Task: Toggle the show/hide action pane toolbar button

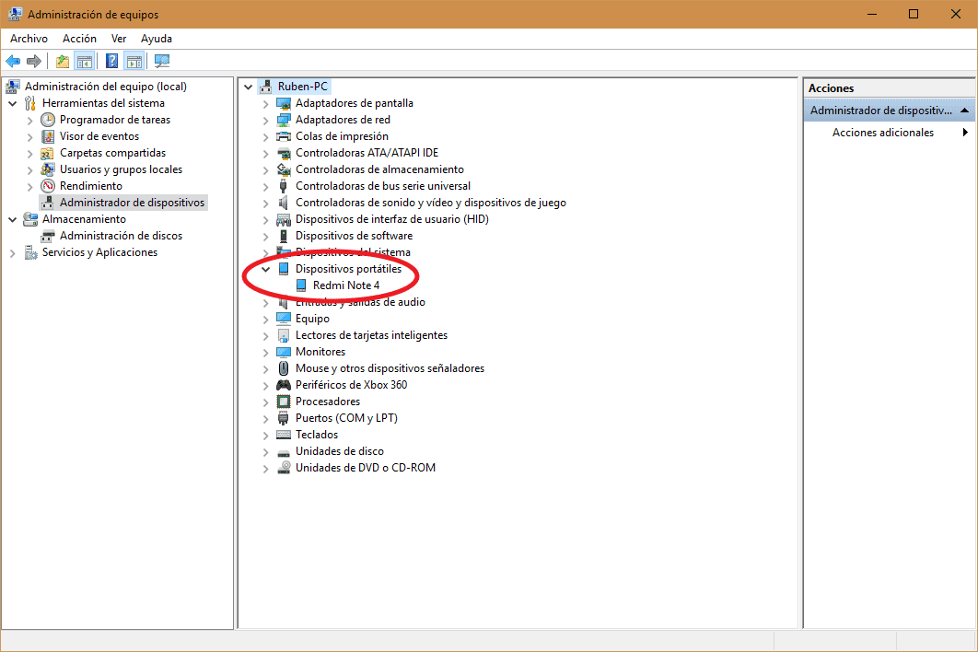Action: point(134,61)
